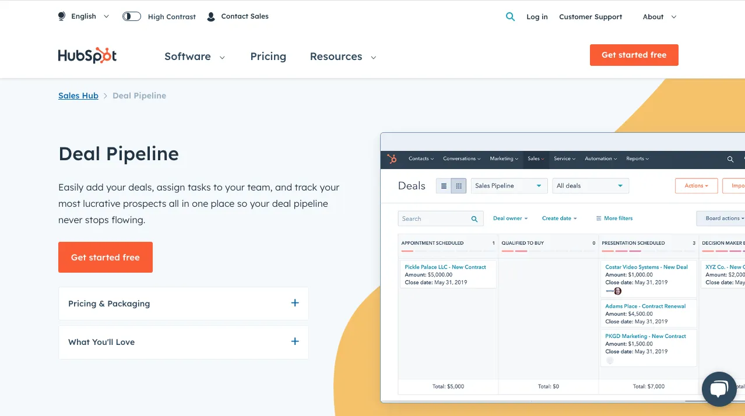Open the Create date filter
Viewport: 745px width, 416px height.
(559, 218)
